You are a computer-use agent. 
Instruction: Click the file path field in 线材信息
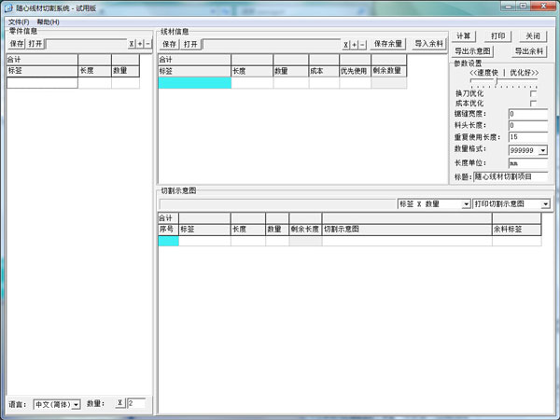(x=272, y=45)
